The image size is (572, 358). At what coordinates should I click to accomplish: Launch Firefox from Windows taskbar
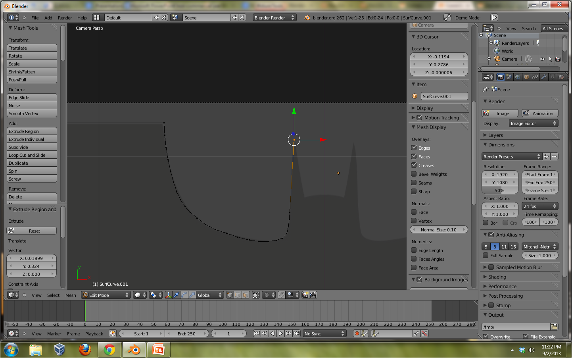click(x=84, y=349)
